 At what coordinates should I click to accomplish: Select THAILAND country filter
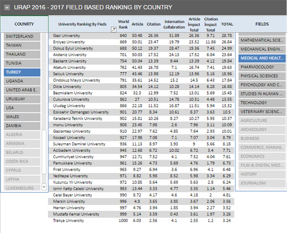[22, 54]
